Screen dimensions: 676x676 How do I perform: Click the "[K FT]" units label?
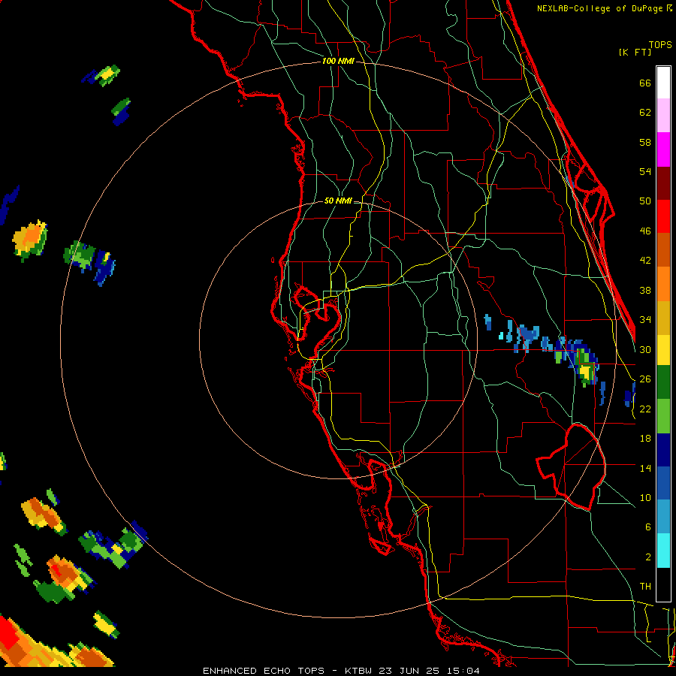(x=635, y=52)
